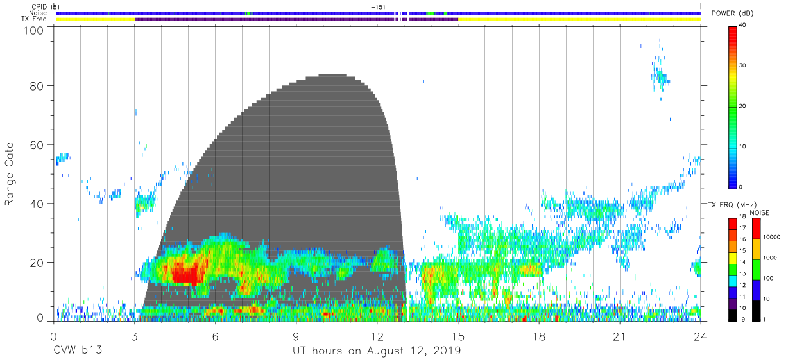Click the "CVW b13" radar beam label
The image size is (788, 364).
(x=78, y=351)
